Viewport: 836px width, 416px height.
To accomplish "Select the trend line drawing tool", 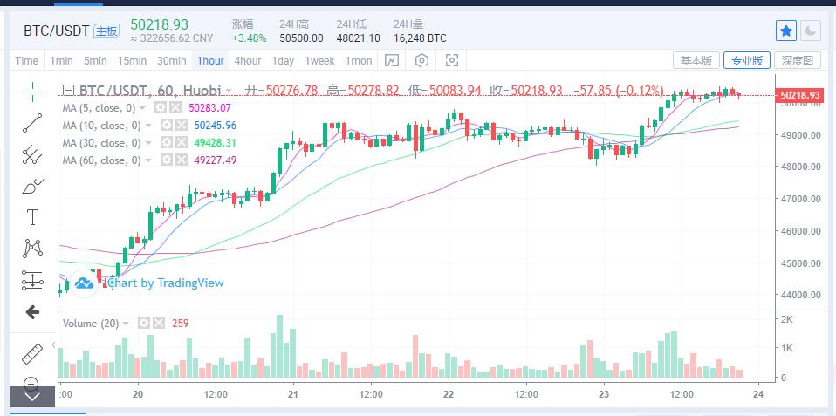I will (x=32, y=123).
